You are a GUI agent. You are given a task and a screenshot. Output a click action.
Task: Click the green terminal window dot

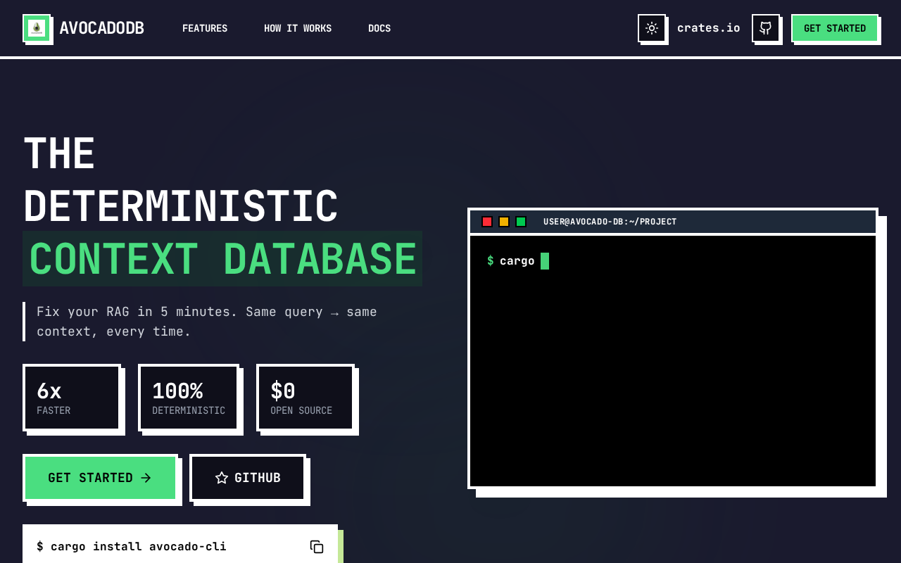(x=521, y=222)
